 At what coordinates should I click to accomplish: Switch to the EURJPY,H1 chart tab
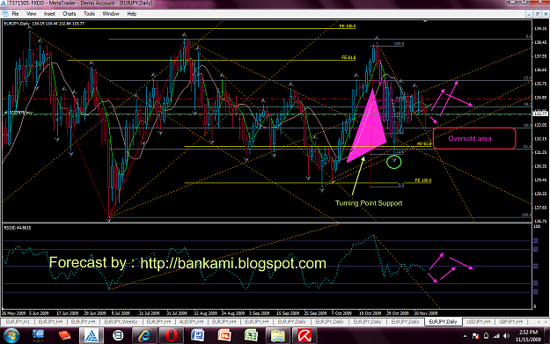[18, 321]
